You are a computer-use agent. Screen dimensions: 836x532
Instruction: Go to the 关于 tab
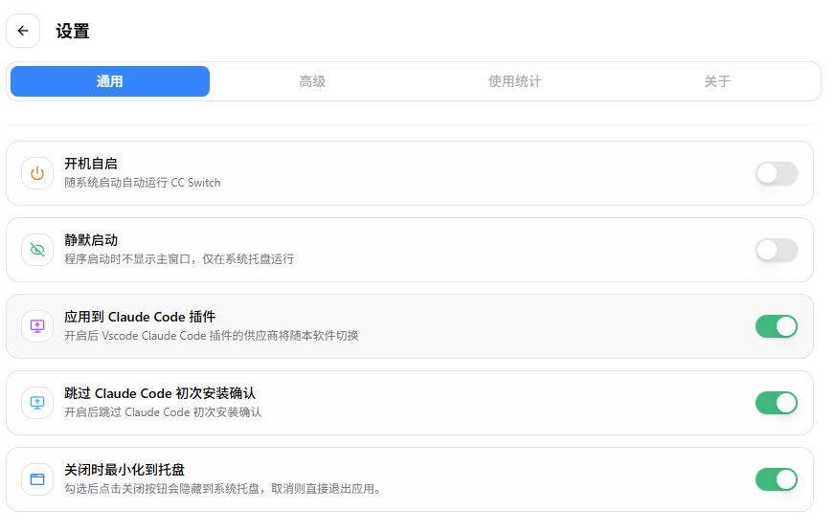click(717, 81)
